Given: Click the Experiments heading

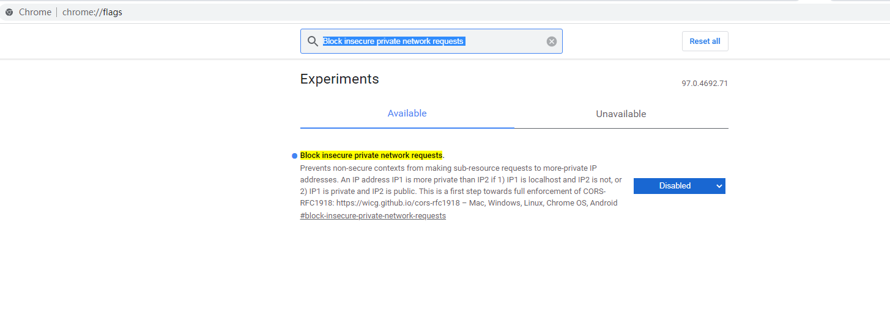Looking at the screenshot, I should tap(339, 79).
